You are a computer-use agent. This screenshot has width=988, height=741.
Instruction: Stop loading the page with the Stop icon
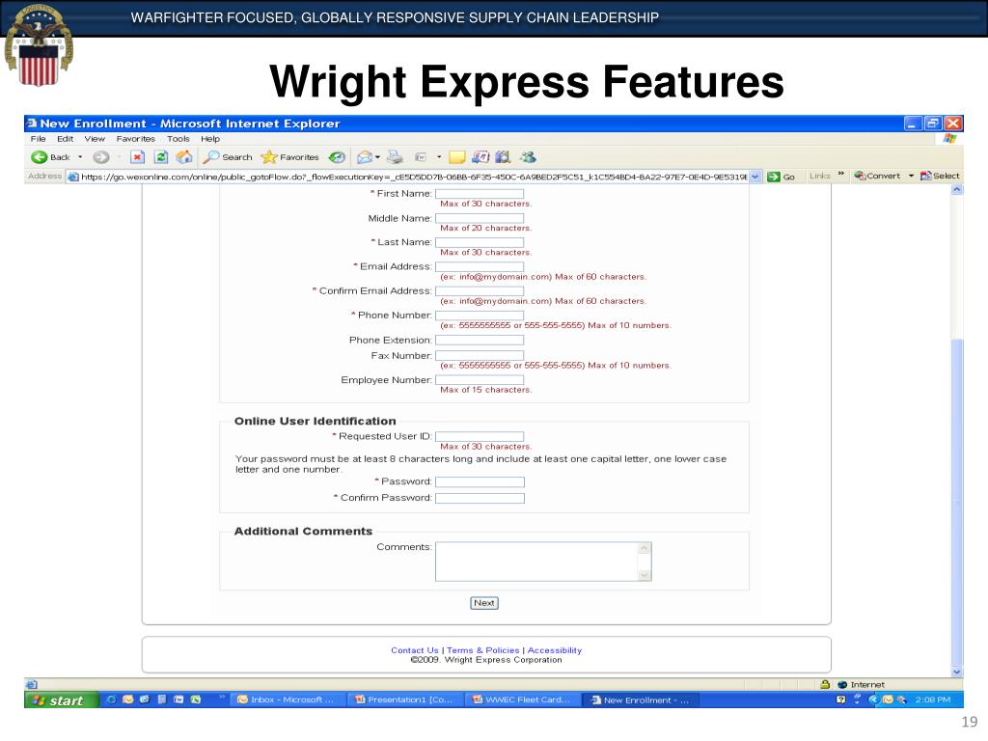pos(137,157)
